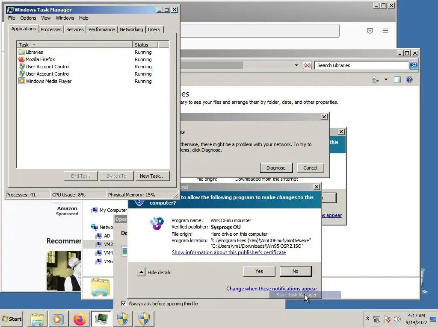Close the WinCDEmu UAC dialog
The image size is (438, 328).
[316, 187]
